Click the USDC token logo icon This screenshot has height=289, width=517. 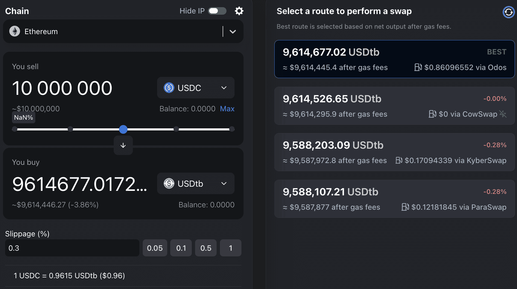tap(169, 88)
